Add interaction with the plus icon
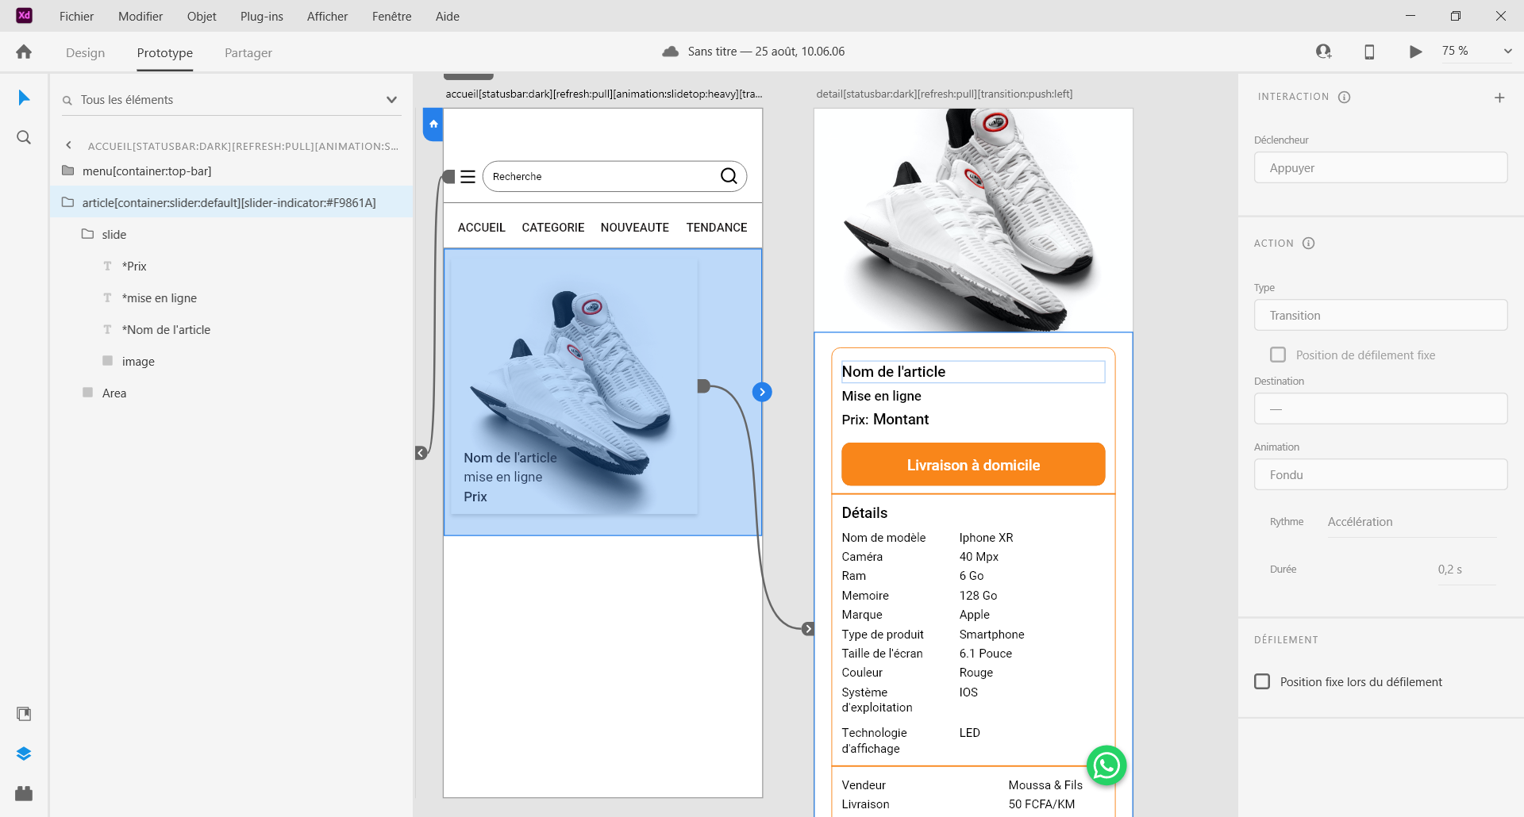This screenshot has height=817, width=1524. (x=1499, y=98)
